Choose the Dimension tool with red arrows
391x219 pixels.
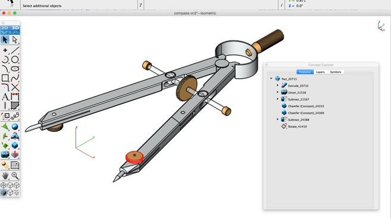[15, 96]
